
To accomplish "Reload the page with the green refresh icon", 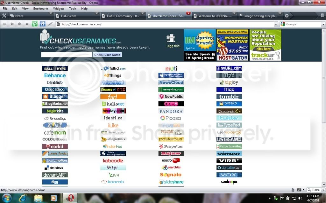I will (x=35, y=24).
